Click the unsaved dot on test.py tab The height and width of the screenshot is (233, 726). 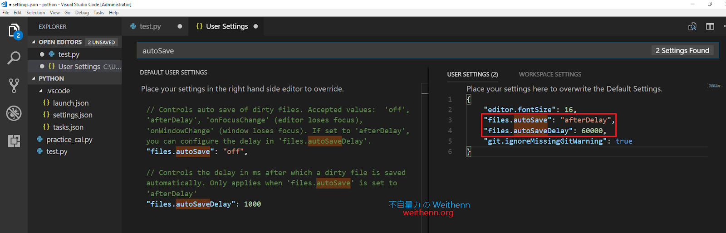[x=180, y=26]
